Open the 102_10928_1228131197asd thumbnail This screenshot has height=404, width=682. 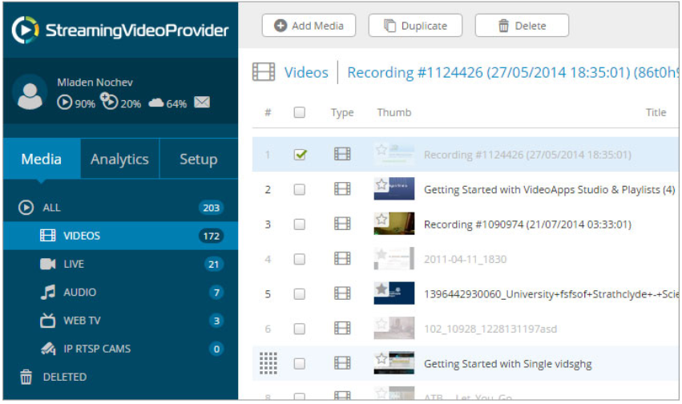394,328
